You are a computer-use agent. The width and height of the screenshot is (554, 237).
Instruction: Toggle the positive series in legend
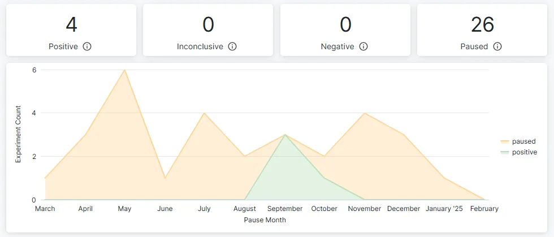tap(519, 152)
